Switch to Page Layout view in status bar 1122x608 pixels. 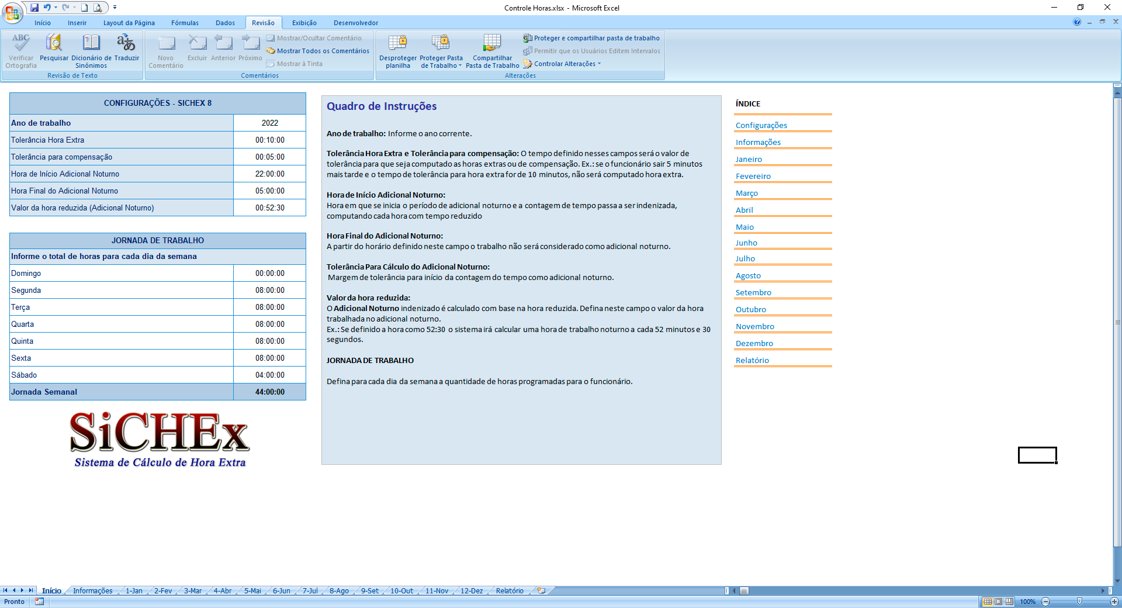[x=999, y=602]
